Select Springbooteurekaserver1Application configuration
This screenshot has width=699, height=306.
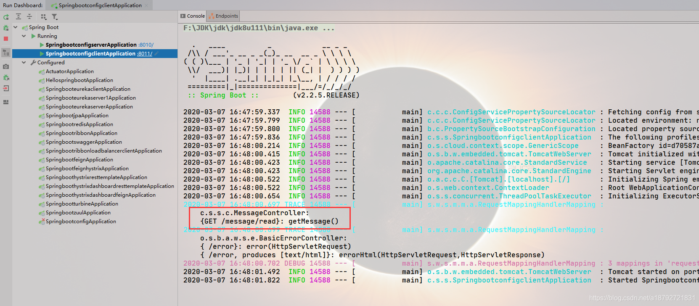91,98
